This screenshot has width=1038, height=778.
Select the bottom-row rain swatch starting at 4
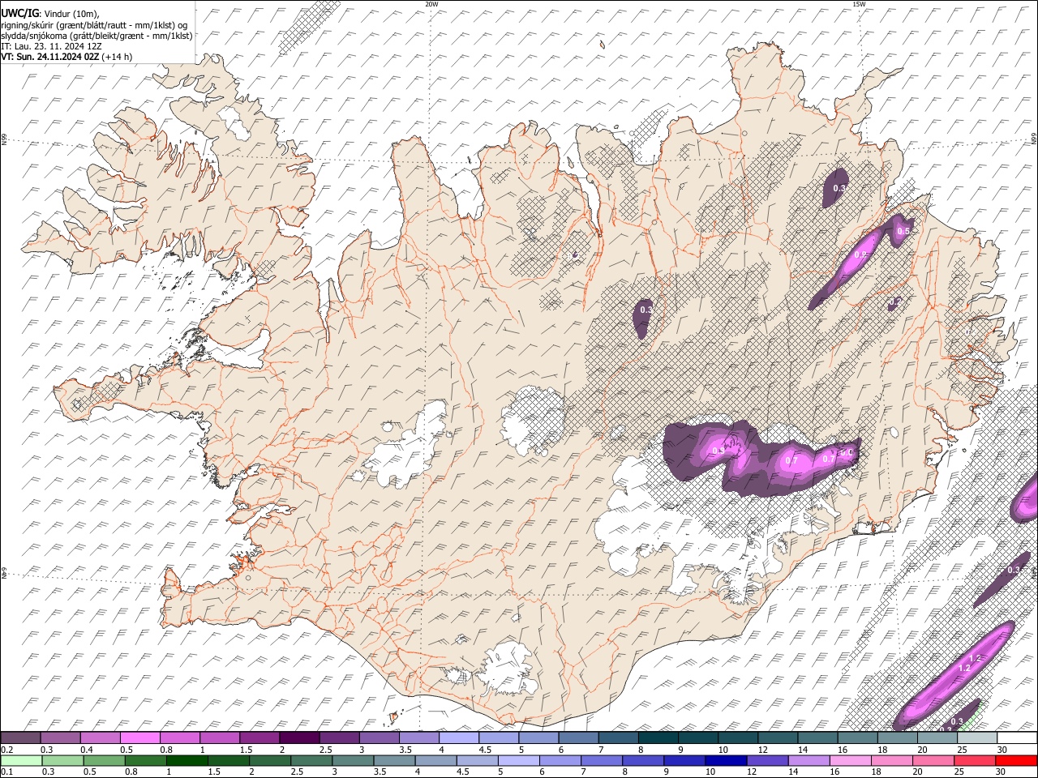point(435,760)
